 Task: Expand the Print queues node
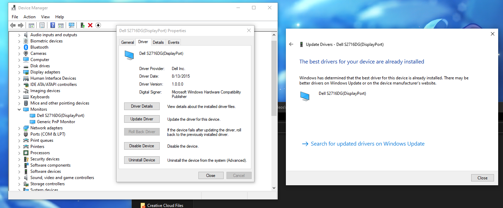click(x=19, y=140)
